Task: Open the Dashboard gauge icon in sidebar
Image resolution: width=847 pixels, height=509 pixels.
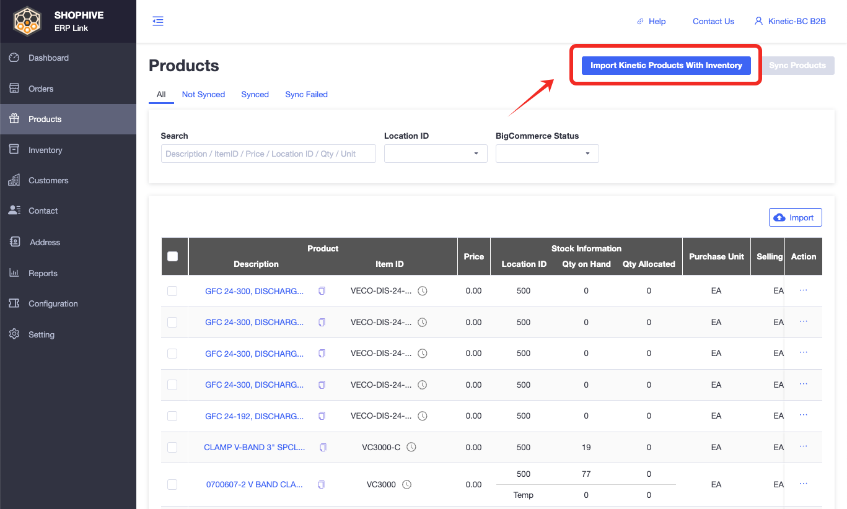Action: [14, 58]
